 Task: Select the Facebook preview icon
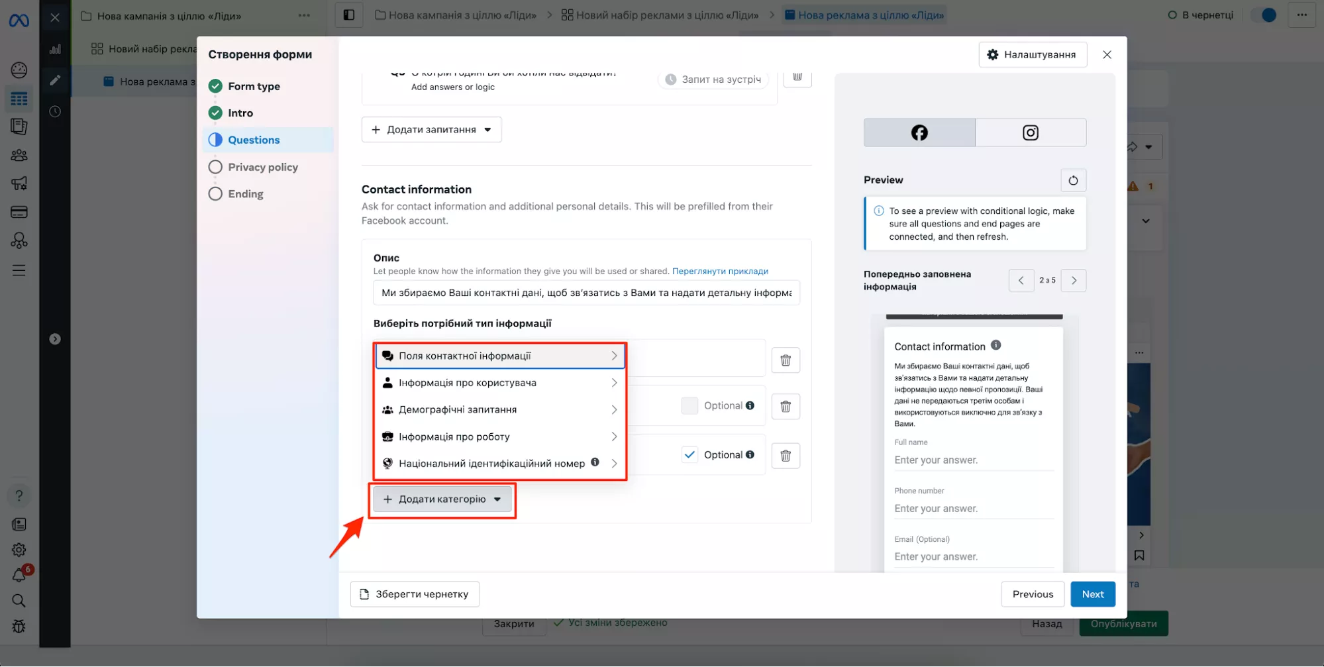coord(919,132)
